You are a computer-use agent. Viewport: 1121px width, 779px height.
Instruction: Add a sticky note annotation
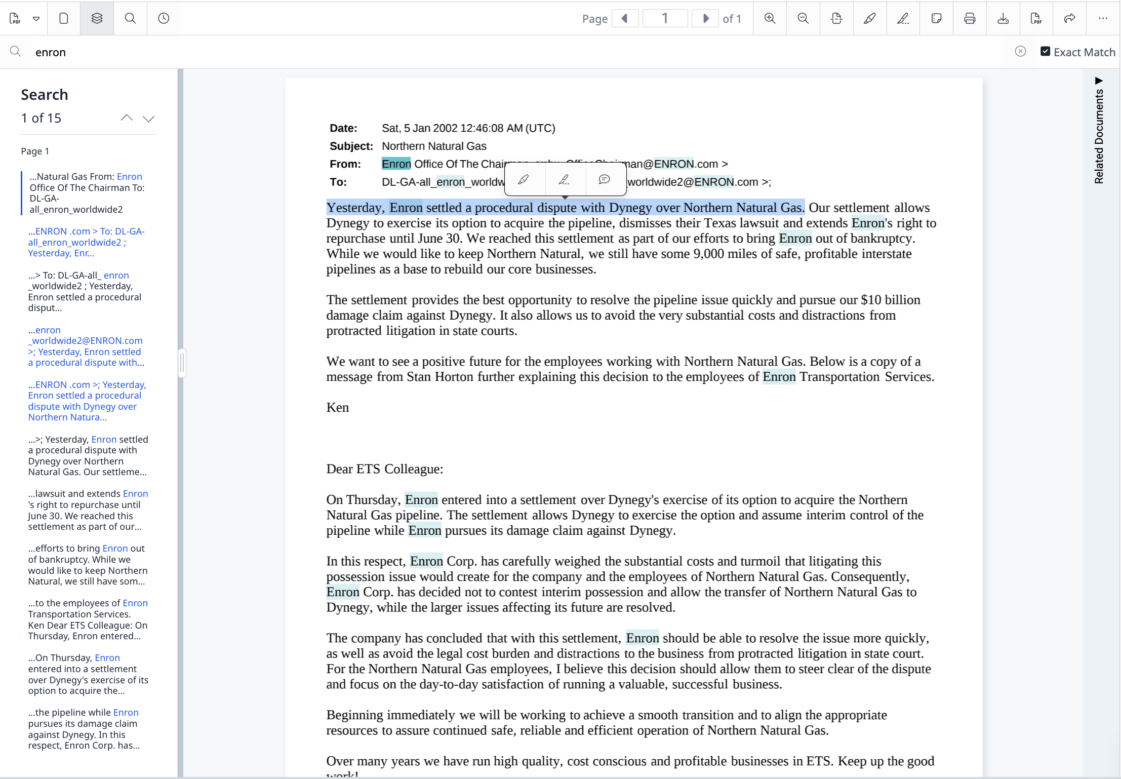click(x=936, y=18)
